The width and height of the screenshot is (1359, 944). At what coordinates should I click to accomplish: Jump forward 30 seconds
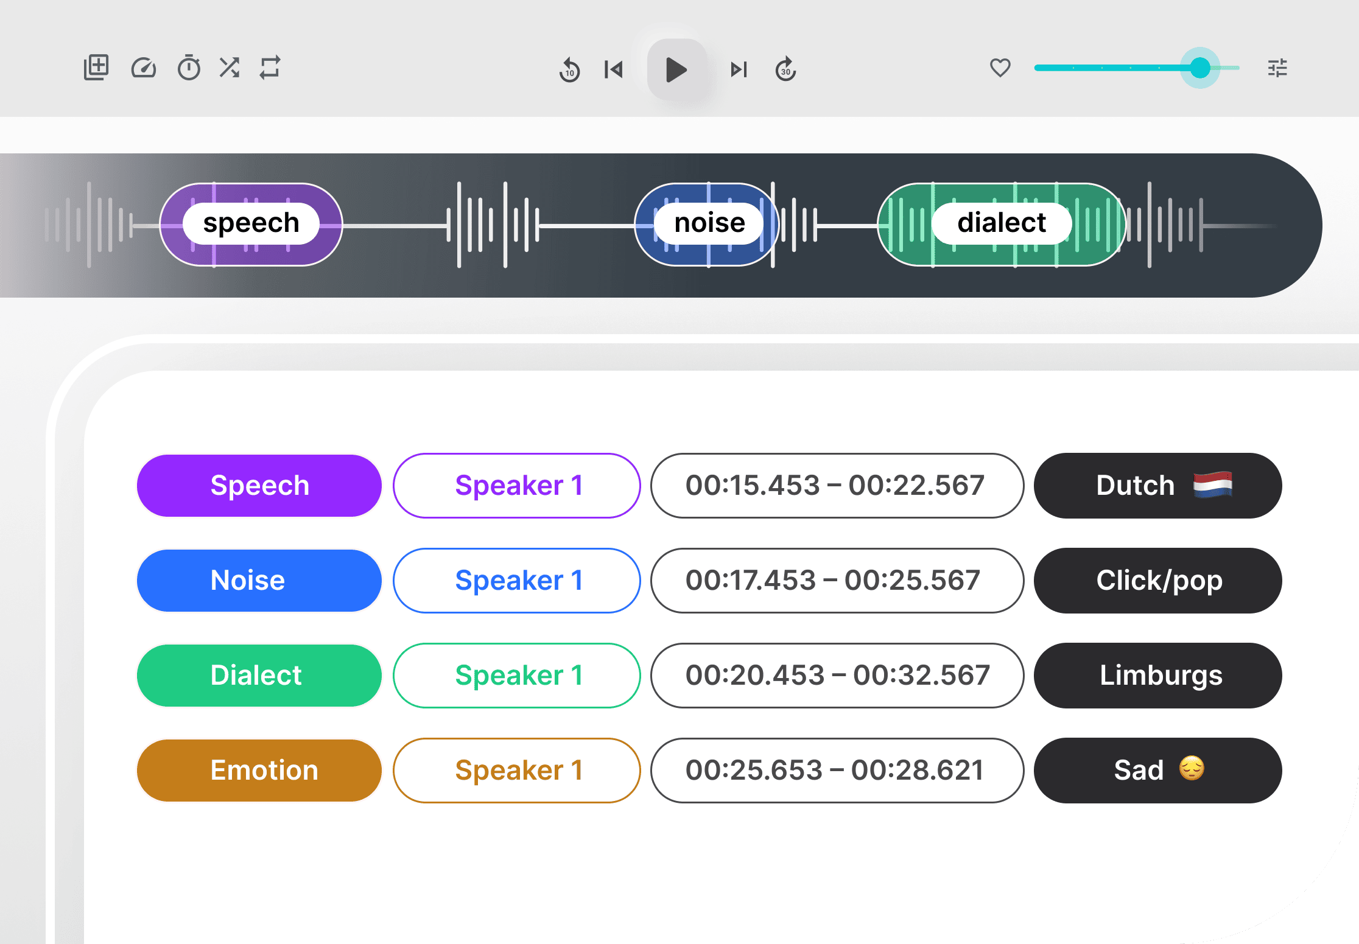pyautogui.click(x=786, y=69)
